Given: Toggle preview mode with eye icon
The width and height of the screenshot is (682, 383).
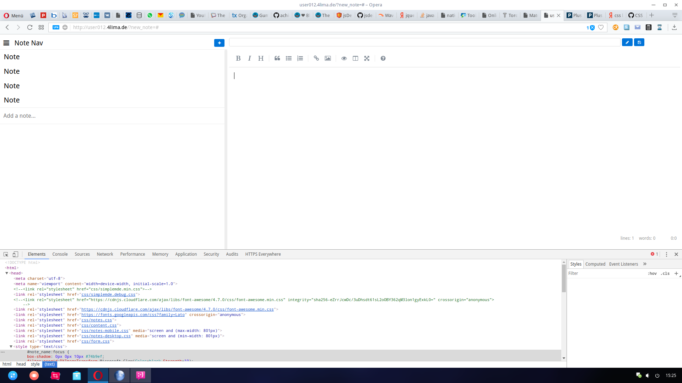Looking at the screenshot, I should 344,59.
